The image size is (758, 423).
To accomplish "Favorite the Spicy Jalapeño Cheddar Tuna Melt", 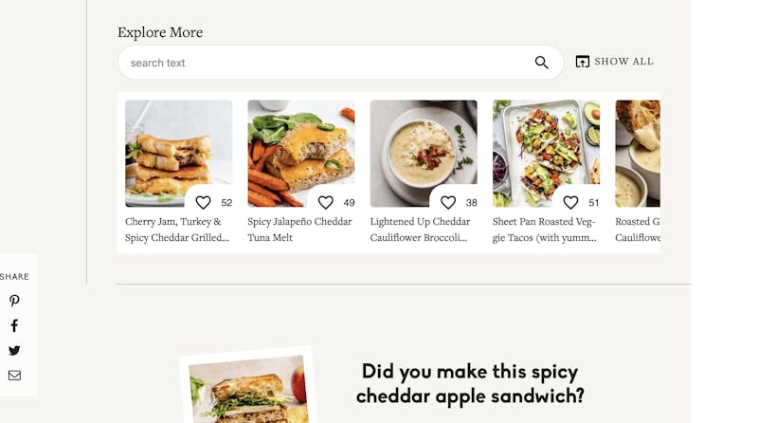I will click(x=326, y=202).
